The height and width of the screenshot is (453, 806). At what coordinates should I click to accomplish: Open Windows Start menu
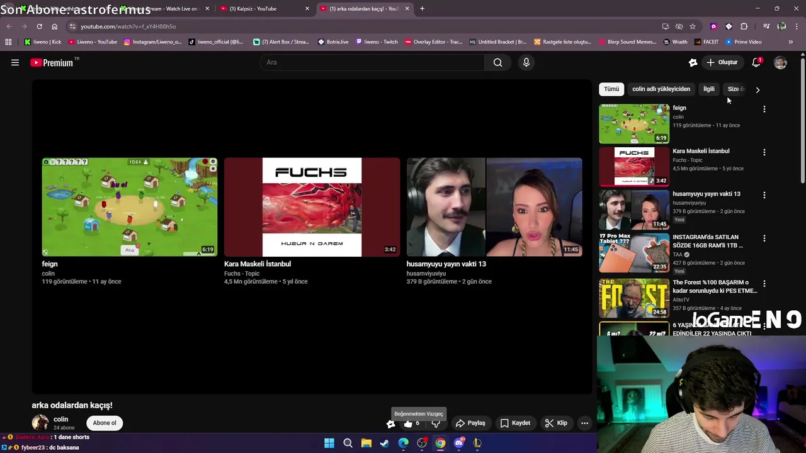click(x=329, y=443)
